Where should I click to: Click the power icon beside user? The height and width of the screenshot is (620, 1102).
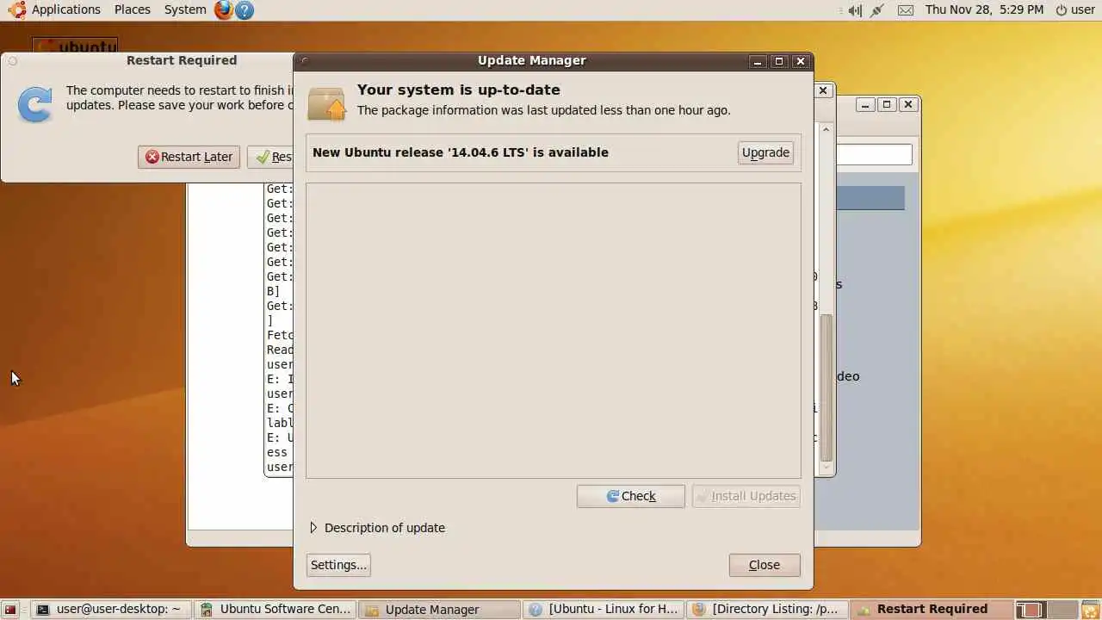tap(1062, 10)
